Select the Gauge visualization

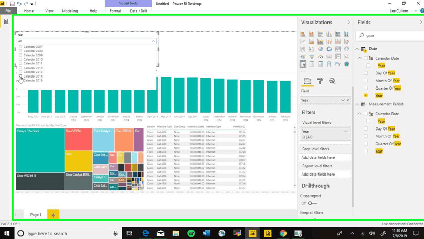pyautogui.click(x=321, y=57)
